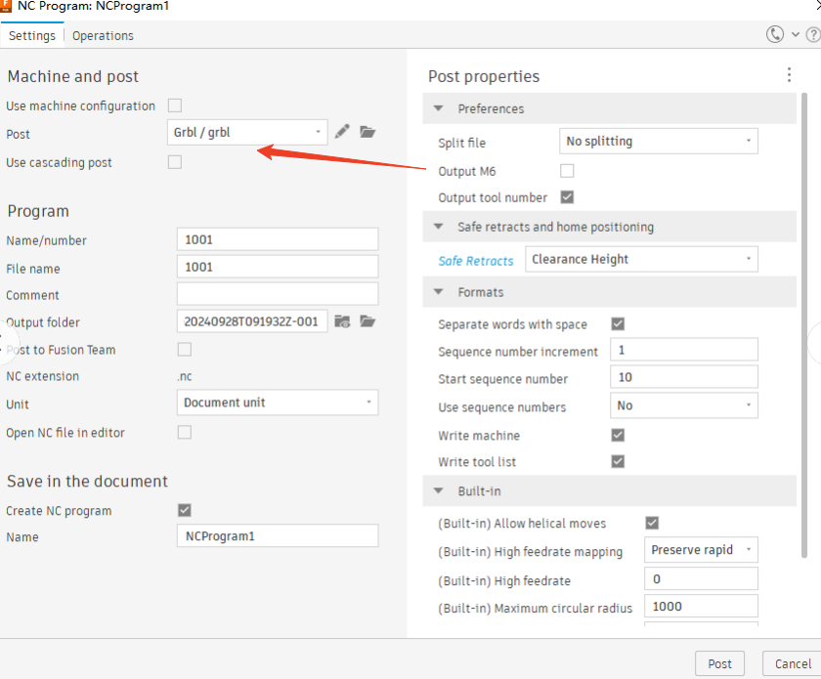Open post library folder icon beside Post
The width and height of the screenshot is (821, 679).
pyautogui.click(x=367, y=132)
